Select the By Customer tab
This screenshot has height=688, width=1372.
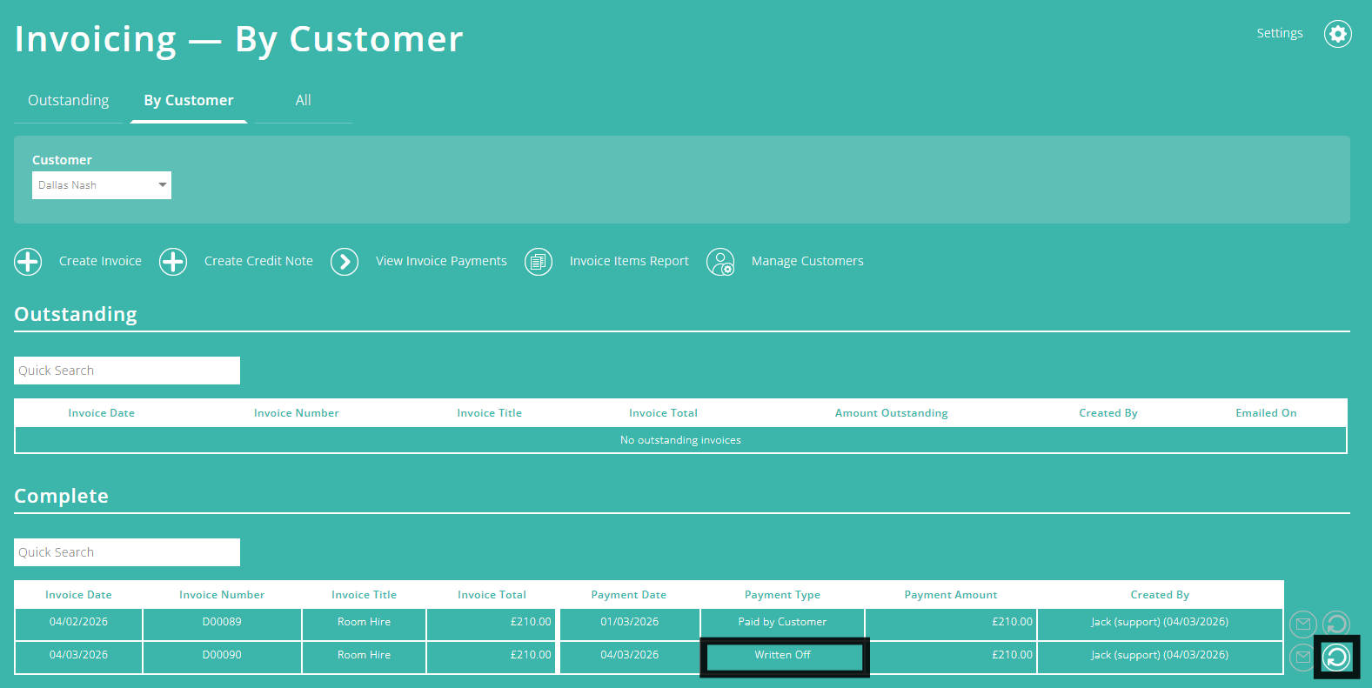[189, 100]
